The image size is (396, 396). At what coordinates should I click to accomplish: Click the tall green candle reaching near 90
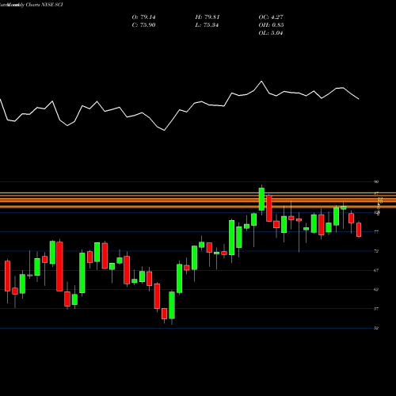point(261,200)
